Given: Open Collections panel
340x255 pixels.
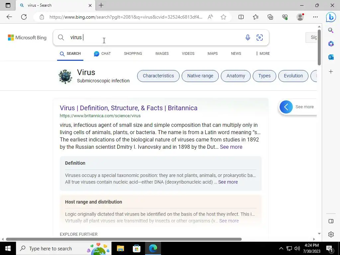Looking at the screenshot, I should point(270,17).
